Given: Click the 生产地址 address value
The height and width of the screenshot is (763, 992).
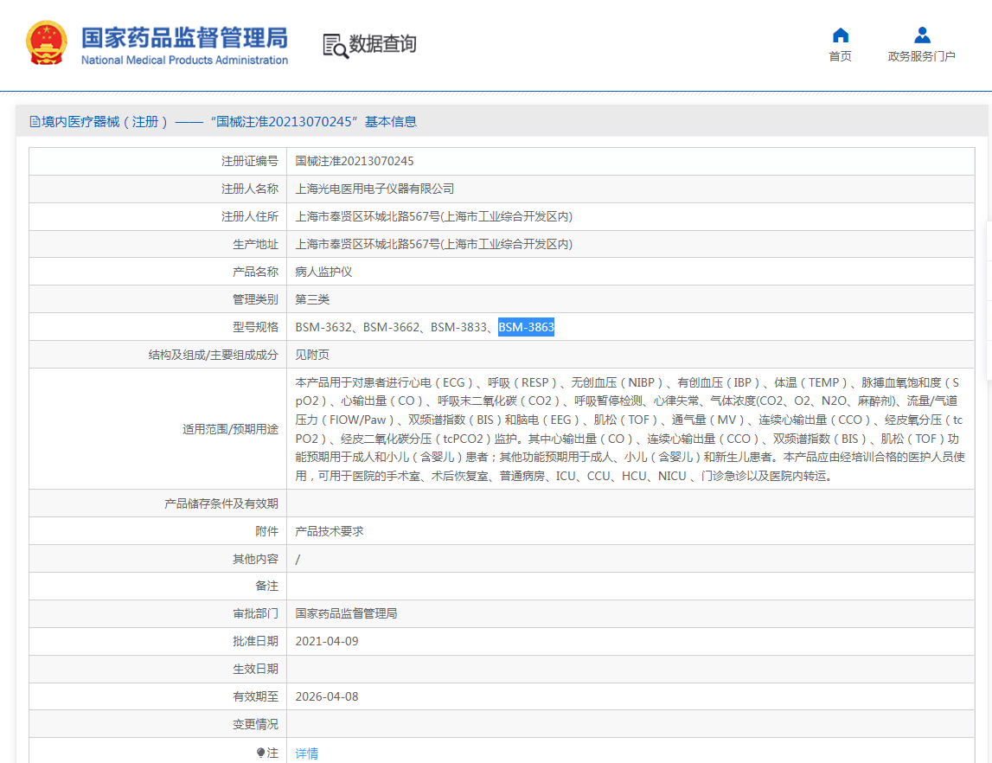Looking at the screenshot, I should click(x=434, y=244).
